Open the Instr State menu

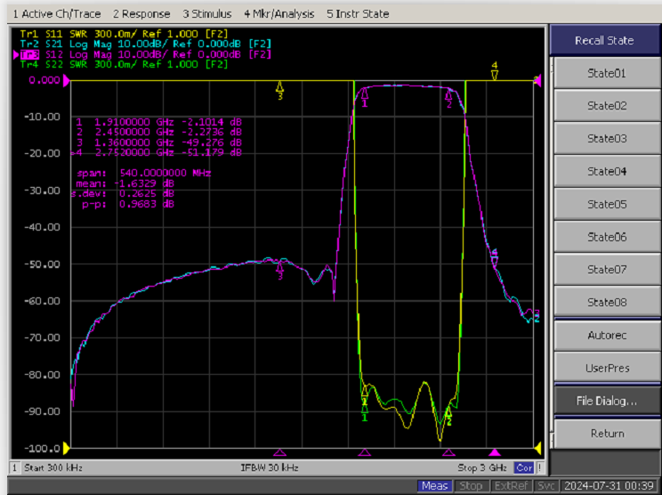[358, 14]
